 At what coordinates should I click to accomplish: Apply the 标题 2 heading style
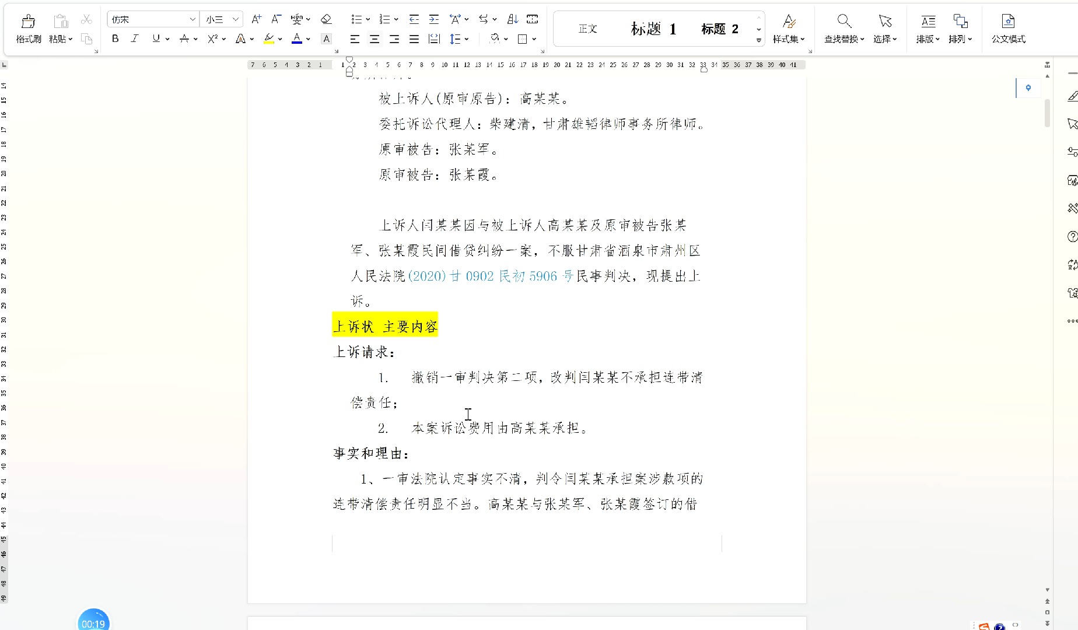click(x=720, y=29)
